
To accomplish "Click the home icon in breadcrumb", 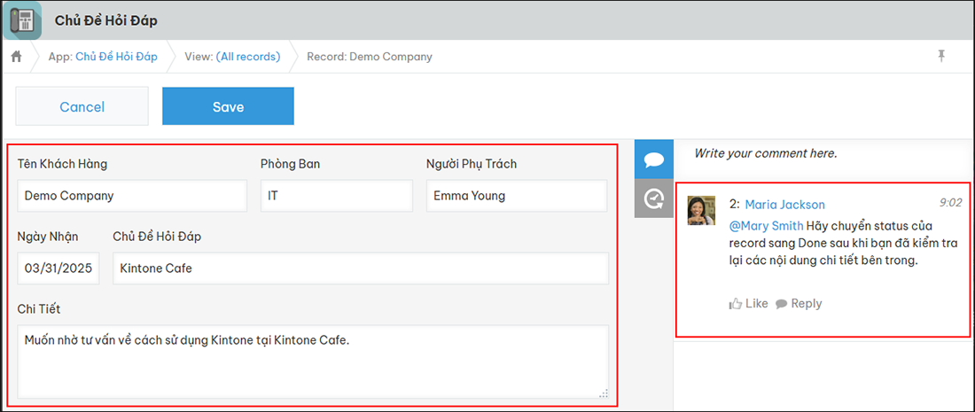I will coord(16,57).
